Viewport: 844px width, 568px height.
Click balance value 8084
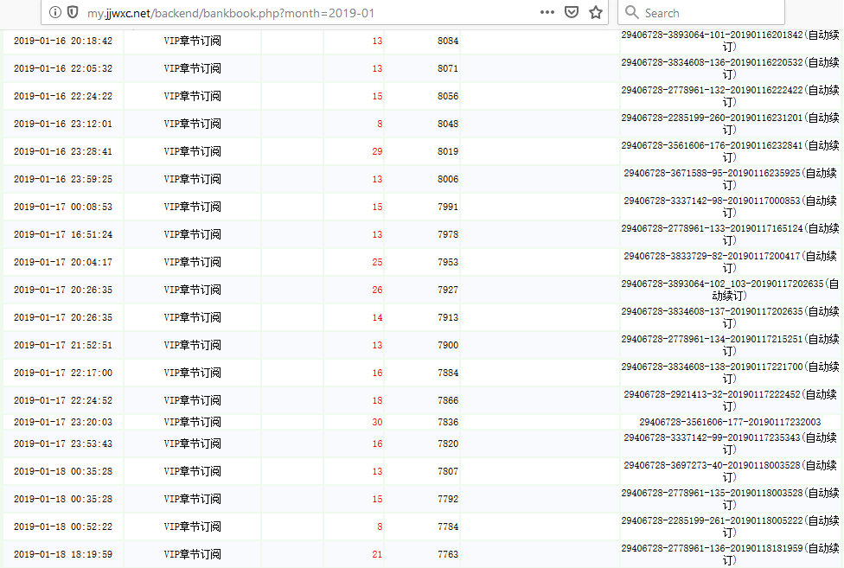click(x=448, y=41)
